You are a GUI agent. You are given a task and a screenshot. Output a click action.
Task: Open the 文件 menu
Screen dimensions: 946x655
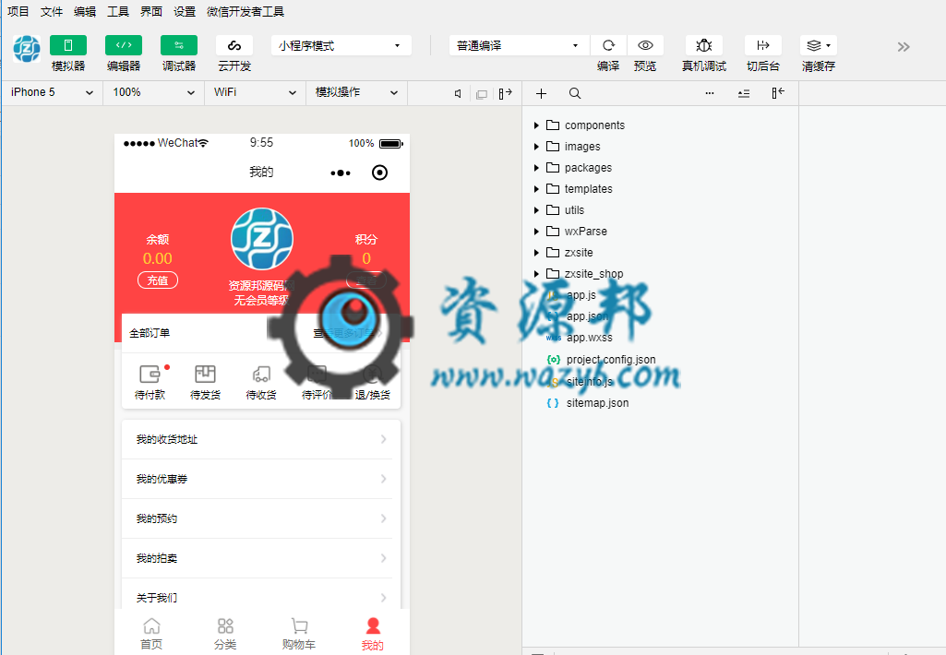coord(52,11)
